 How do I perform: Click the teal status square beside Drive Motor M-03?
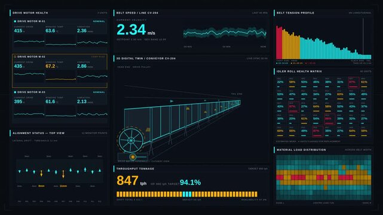tap(15, 92)
